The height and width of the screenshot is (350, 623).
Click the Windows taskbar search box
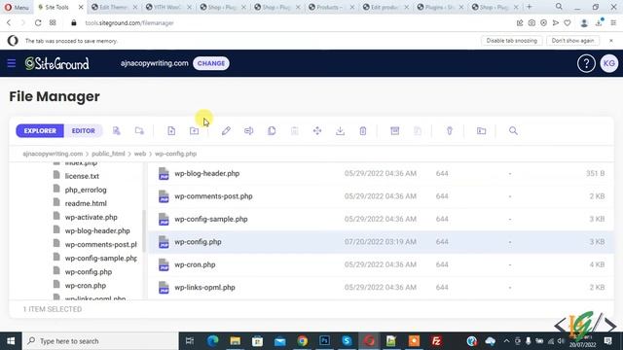tap(100, 341)
